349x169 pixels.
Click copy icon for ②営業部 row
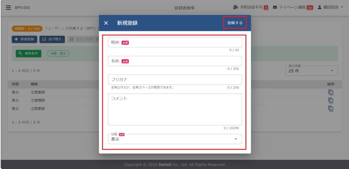[330, 92]
